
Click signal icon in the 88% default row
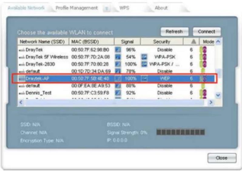coord(118,86)
